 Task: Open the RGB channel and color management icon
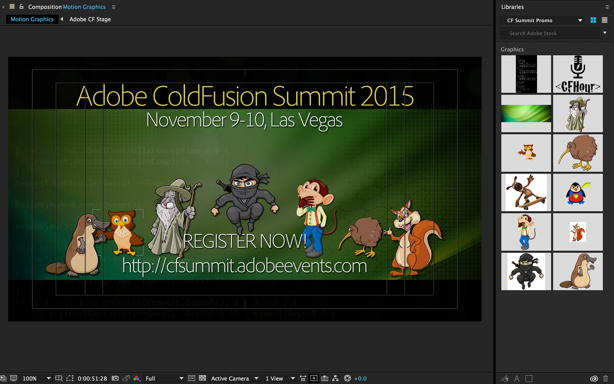(x=137, y=378)
